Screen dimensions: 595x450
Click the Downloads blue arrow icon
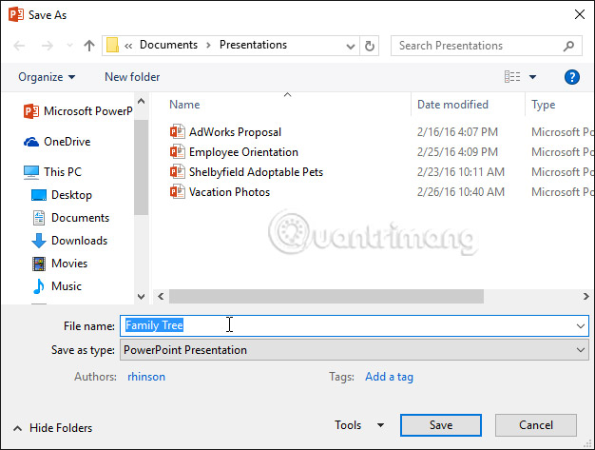pyautogui.click(x=39, y=241)
